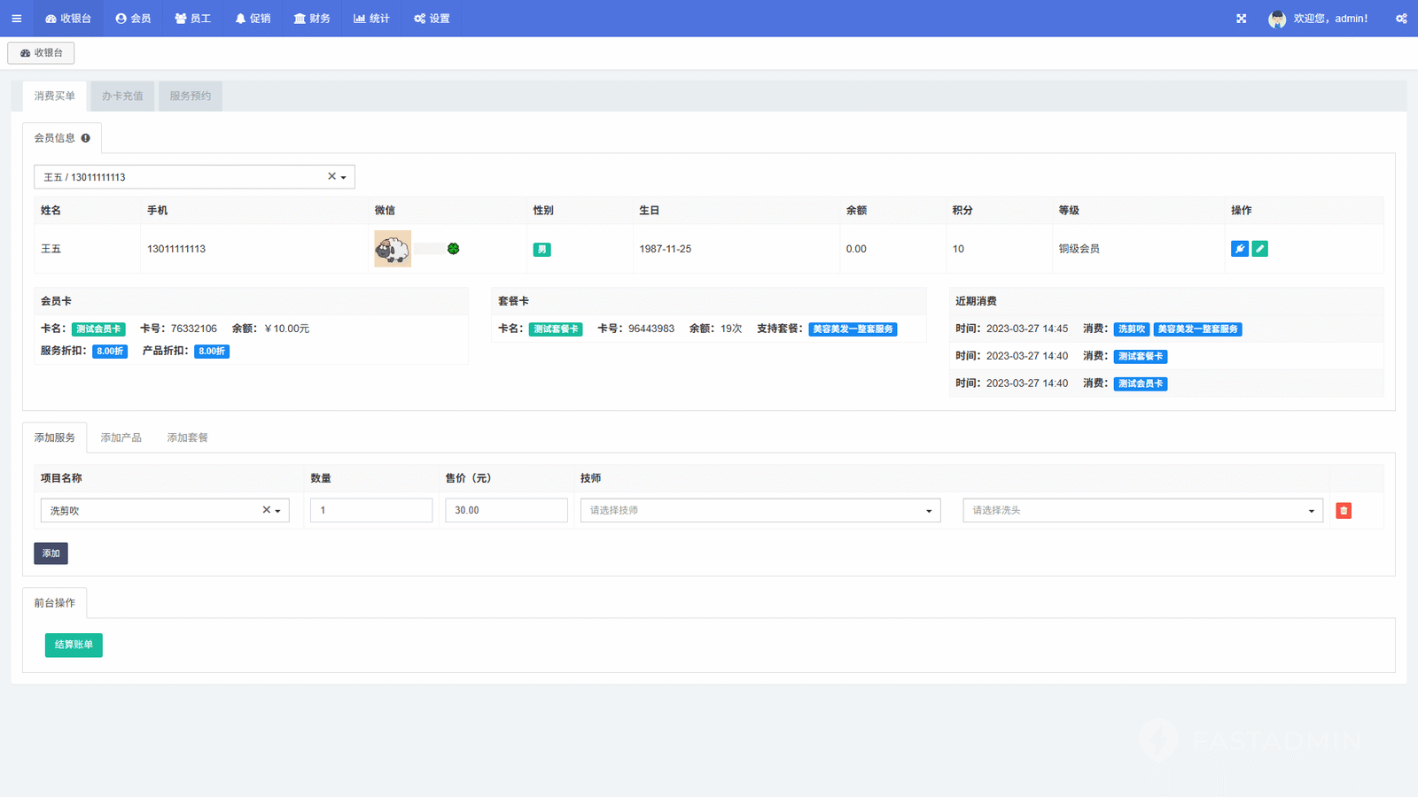Switch to the 办卡充值 tab

[x=122, y=97]
